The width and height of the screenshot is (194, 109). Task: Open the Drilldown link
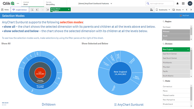pos(49,105)
